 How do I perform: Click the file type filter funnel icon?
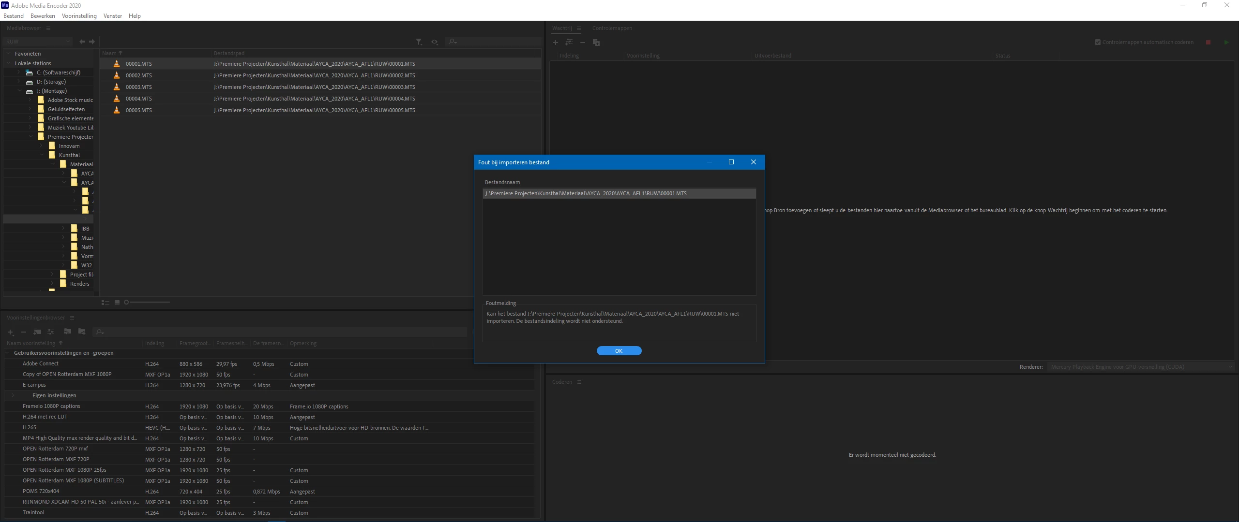(419, 42)
